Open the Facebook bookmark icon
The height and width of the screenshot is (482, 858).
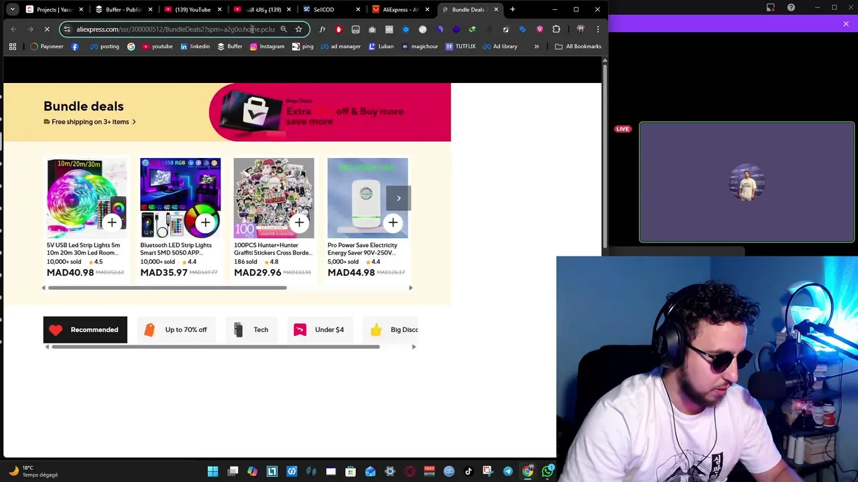point(74,46)
